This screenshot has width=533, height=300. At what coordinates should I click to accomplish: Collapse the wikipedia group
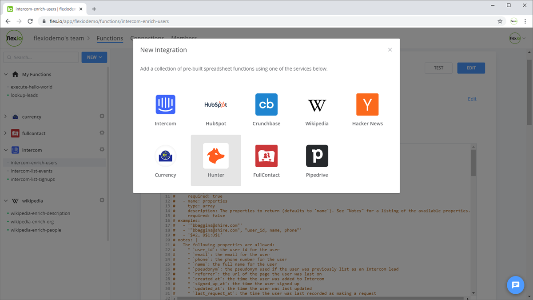[6, 200]
